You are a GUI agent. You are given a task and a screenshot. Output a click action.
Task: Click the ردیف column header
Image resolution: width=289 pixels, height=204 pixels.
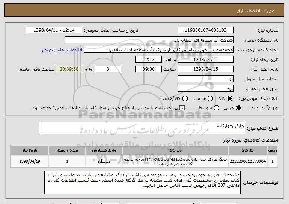coord(272,150)
